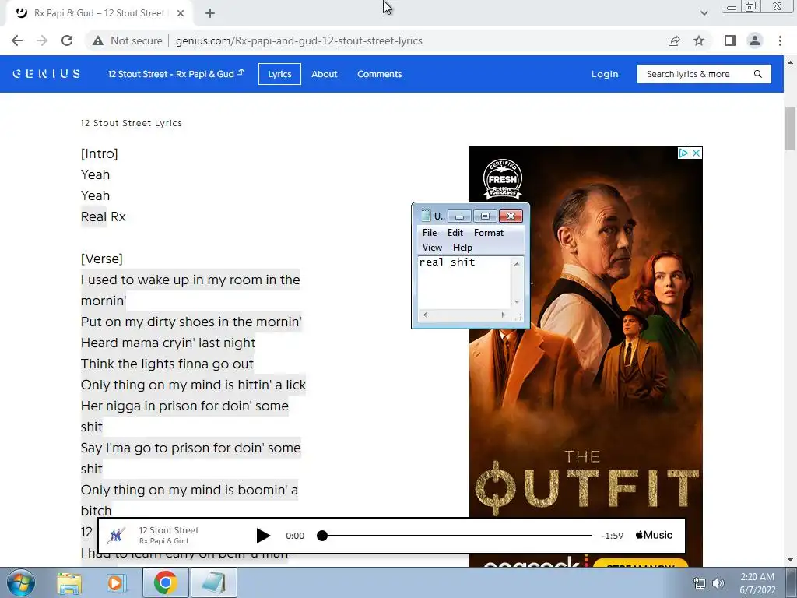Click the Chrome taskbar icon
797x598 pixels.
tap(165, 582)
